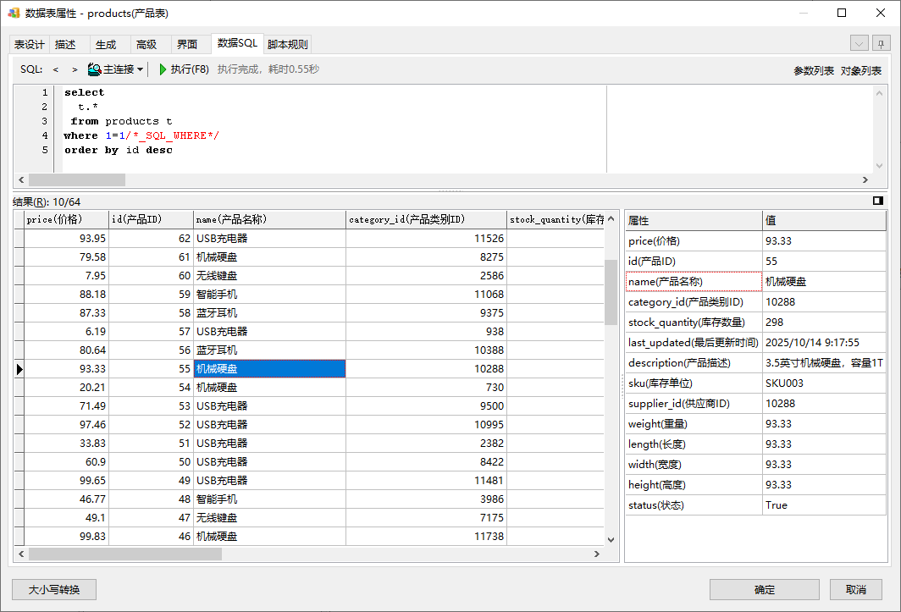901x612 pixels.
Task: Run the SQL with the green 执行(F8) arrow
Action: 184,69
